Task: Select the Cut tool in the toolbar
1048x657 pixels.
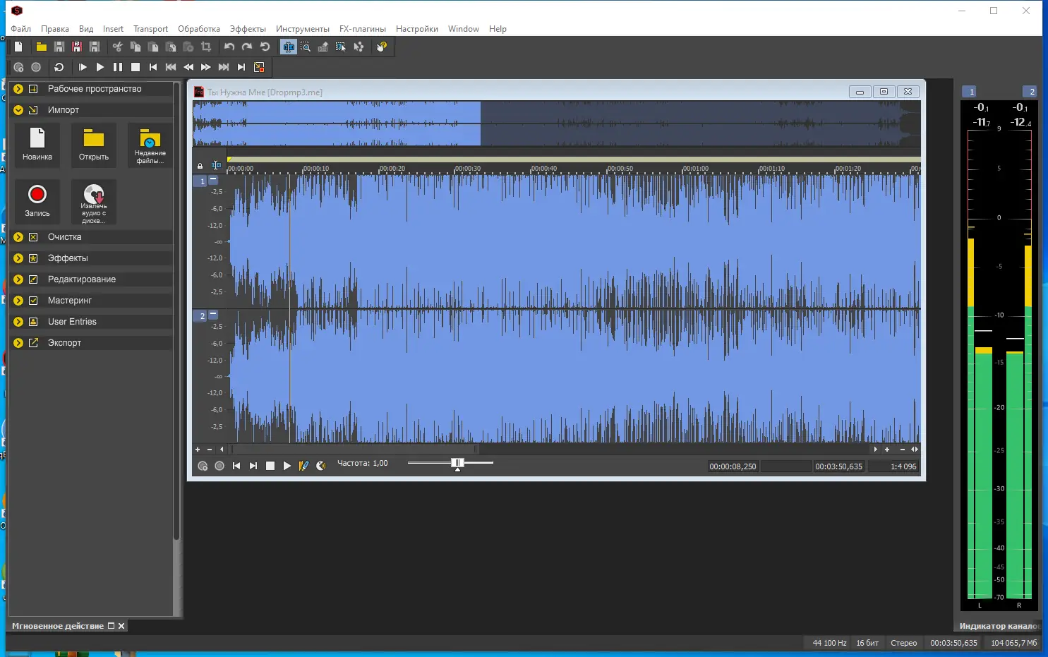Action: tap(116, 47)
